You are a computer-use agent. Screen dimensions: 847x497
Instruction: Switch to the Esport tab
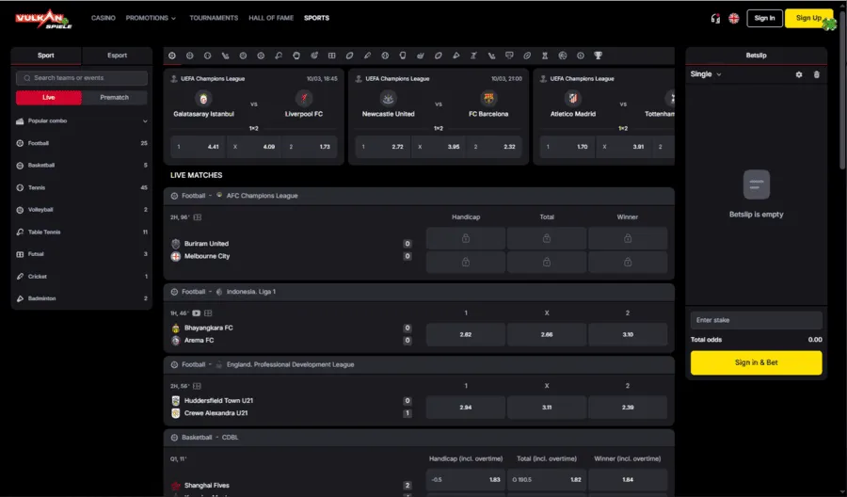(x=118, y=56)
